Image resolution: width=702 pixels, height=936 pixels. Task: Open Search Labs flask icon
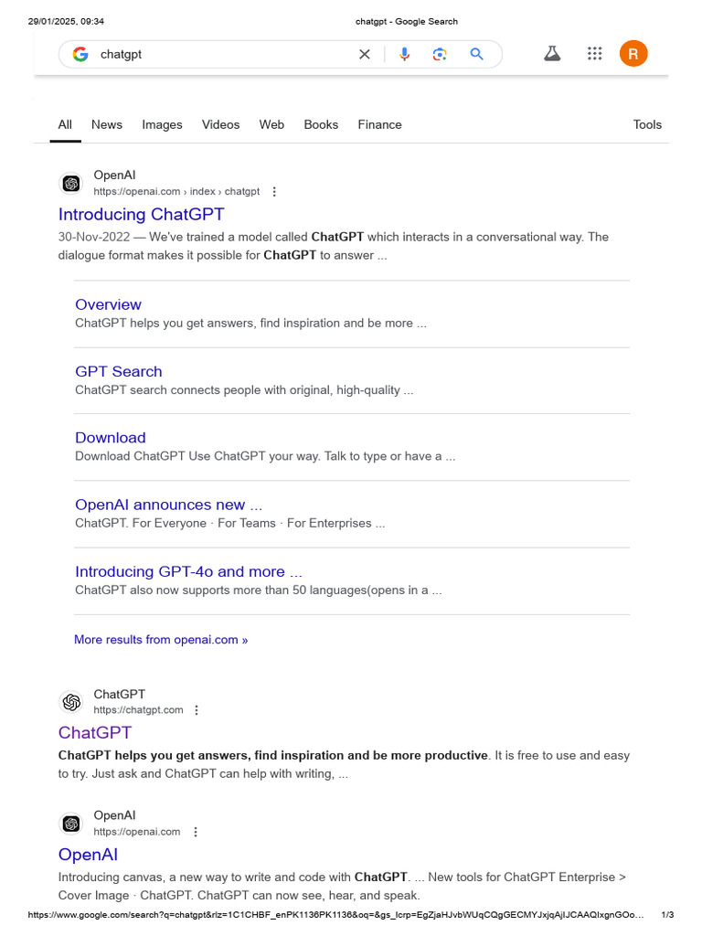tap(552, 54)
